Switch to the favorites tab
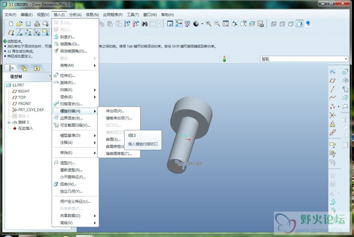Screen dimensions: 354x237 pos(37,68)
